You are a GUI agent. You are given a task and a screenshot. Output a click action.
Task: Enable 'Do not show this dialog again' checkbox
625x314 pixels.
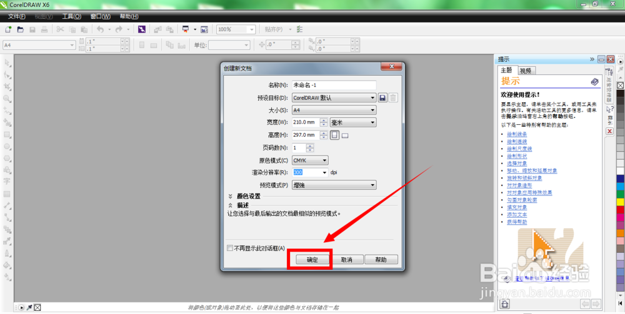230,248
